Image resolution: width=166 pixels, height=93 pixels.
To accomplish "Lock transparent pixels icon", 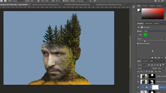I will [x=142, y=72].
